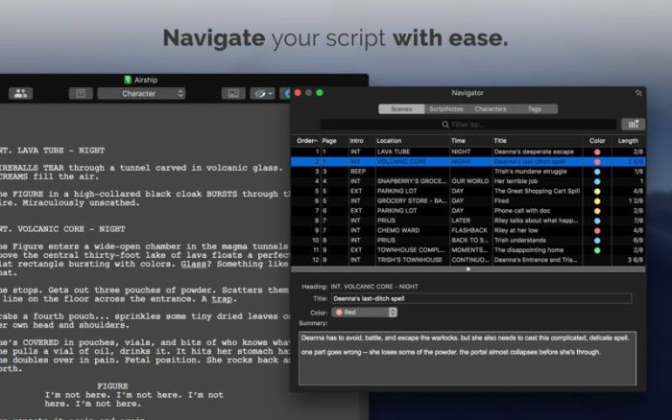The height and width of the screenshot is (420, 672).
Task: Select the VOLCANIC CORE scene row
Action: tap(468, 162)
